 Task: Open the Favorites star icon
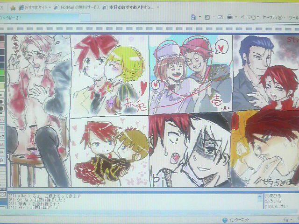(x=13, y=8)
